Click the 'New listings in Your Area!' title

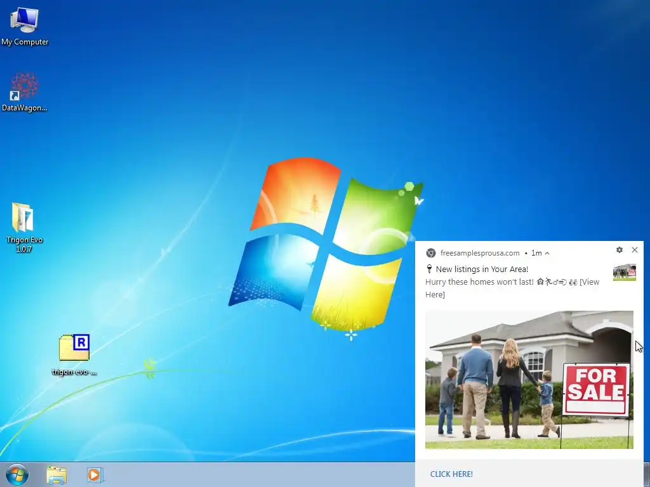pos(482,269)
